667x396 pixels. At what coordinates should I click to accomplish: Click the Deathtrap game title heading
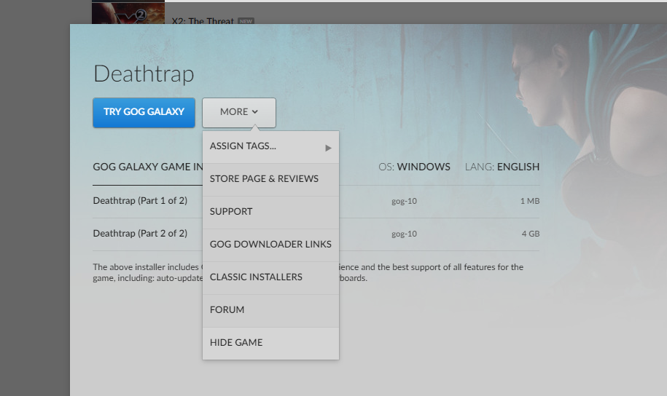point(144,74)
